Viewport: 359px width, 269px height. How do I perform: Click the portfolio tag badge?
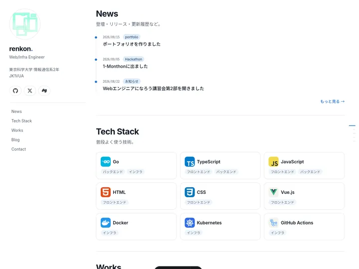point(132,37)
